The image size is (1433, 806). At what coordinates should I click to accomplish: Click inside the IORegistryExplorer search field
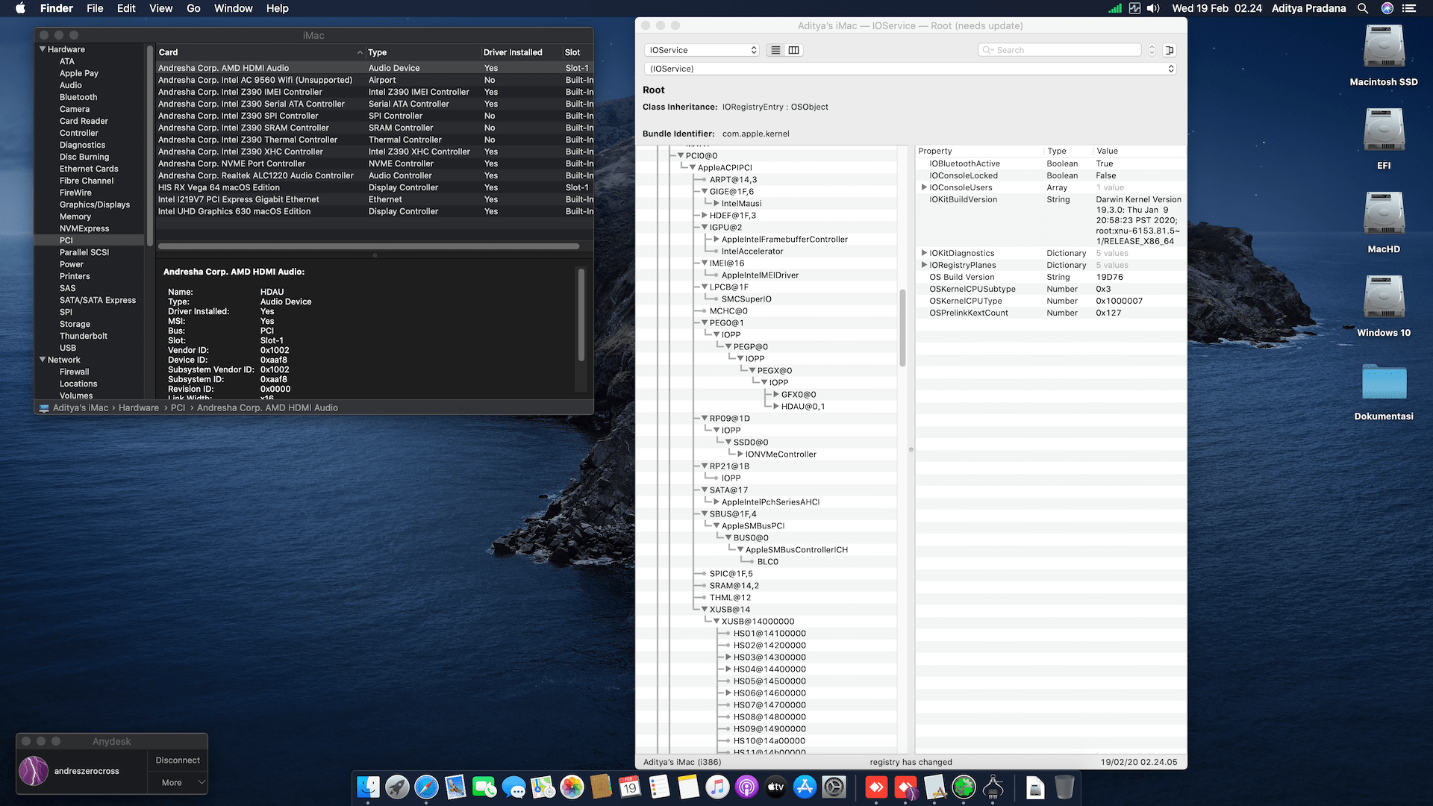pos(1059,49)
